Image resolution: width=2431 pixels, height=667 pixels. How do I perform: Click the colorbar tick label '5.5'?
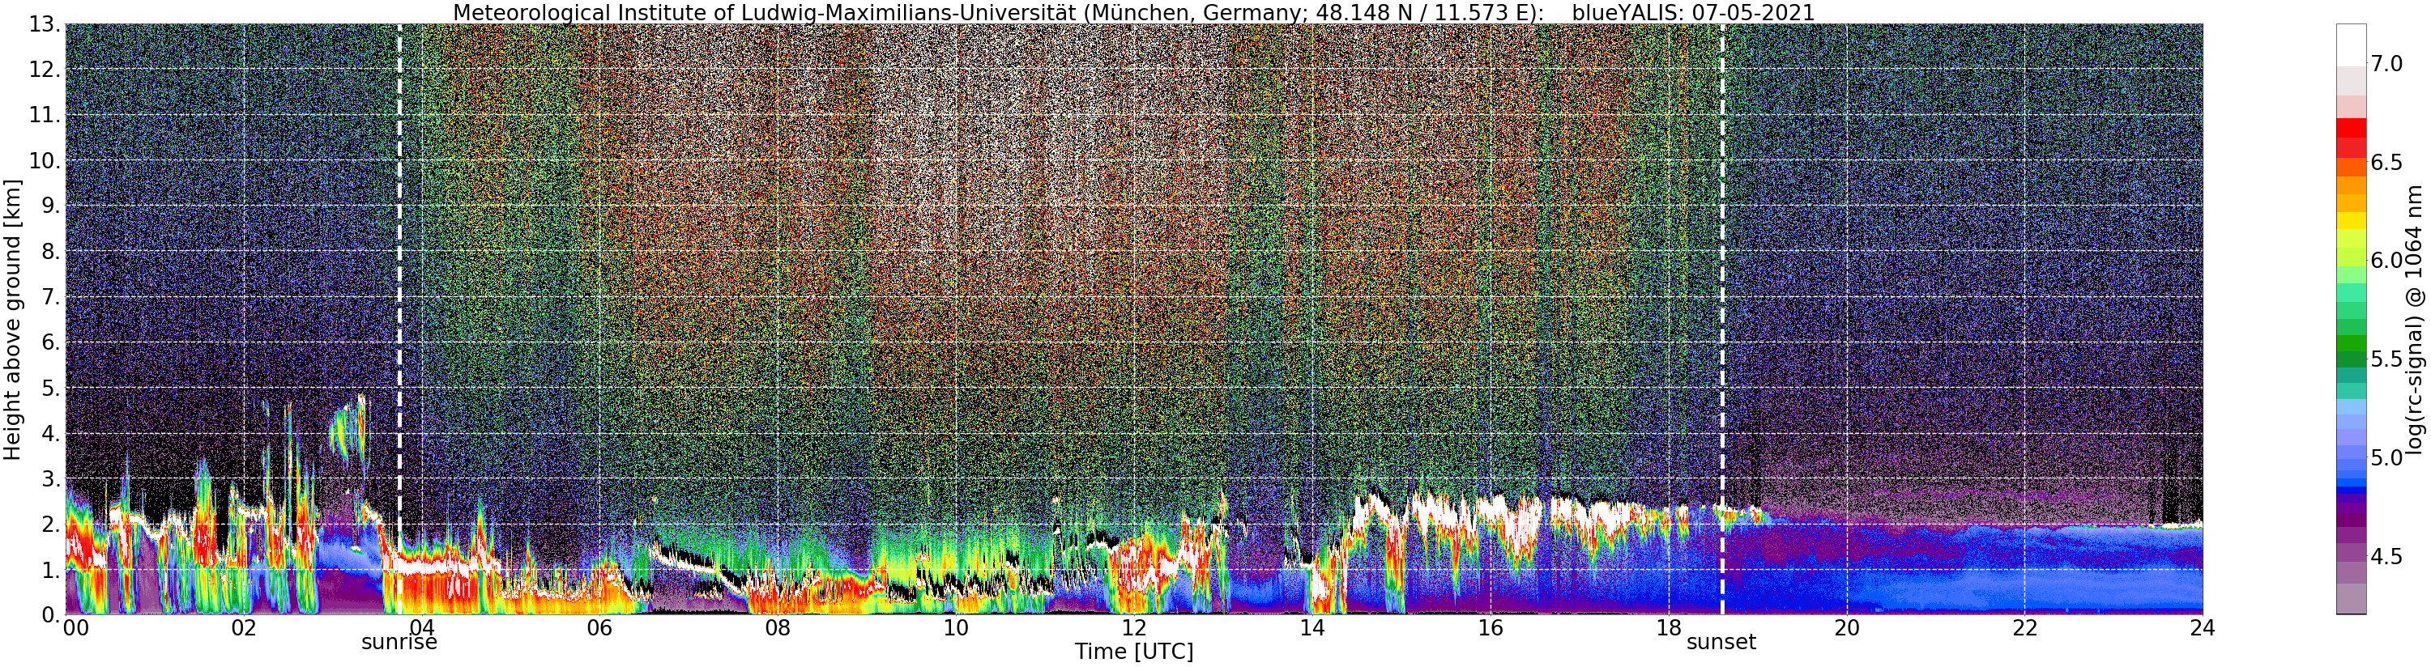(2386, 359)
